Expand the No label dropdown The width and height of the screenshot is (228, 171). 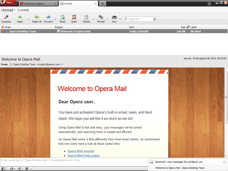pos(202,31)
